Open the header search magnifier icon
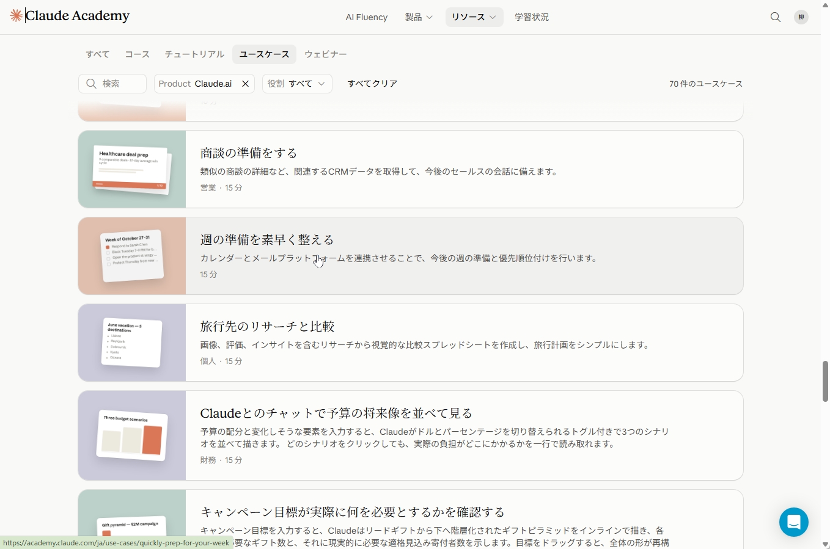The width and height of the screenshot is (830, 549). pos(776,17)
